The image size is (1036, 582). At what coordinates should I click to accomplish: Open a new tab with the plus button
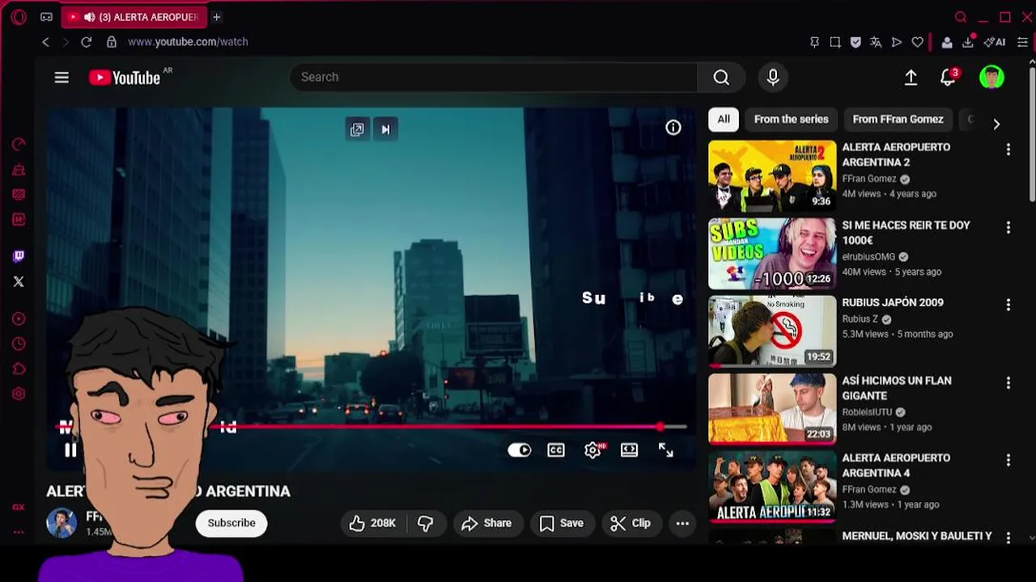tap(216, 17)
